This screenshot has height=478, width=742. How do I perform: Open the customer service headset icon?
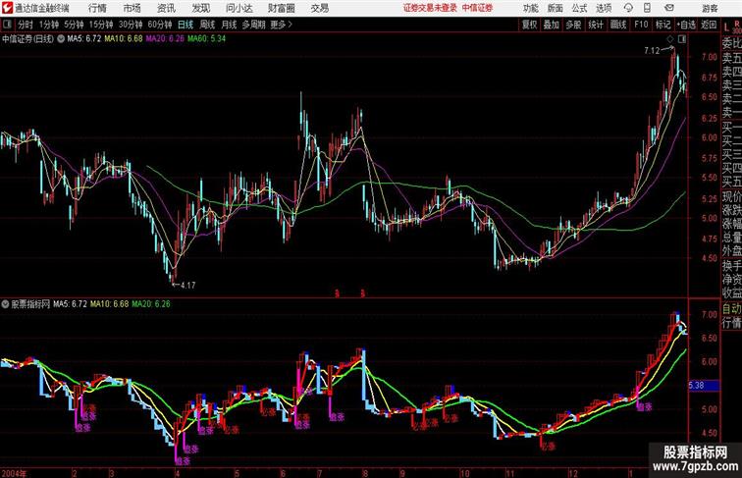click(628, 8)
